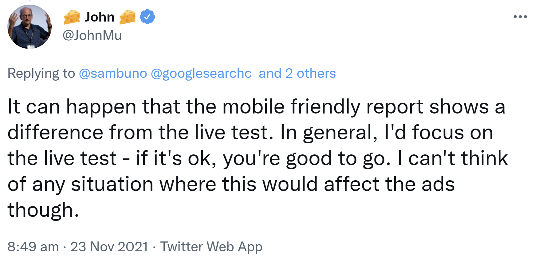
Task: Click the cheese emoji before John's name
Action: click(71, 17)
